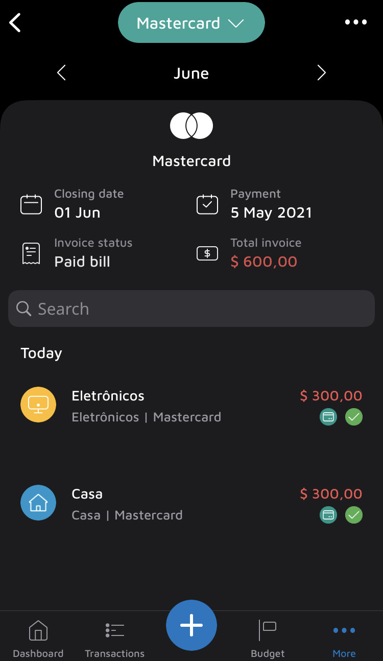Toggle the green paid checkmark on Casa
383x661 pixels.
(354, 515)
